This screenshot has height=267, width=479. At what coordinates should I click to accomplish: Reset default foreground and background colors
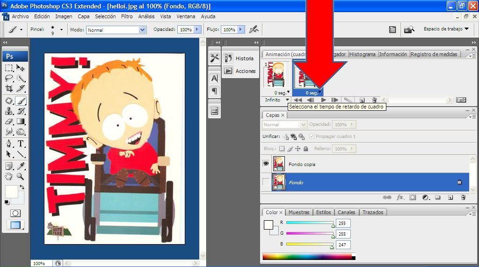7,202
